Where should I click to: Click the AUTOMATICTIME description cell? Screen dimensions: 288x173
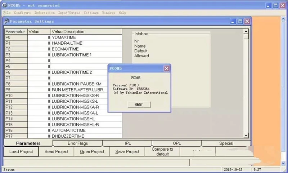[86, 130]
